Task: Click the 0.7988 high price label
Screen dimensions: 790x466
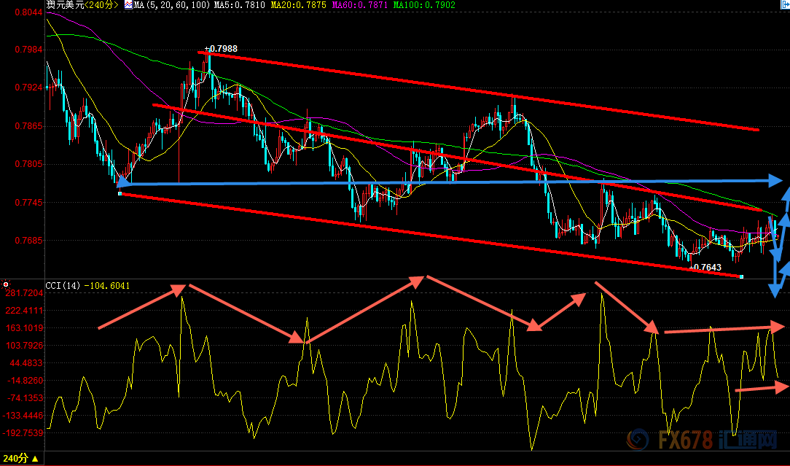Action: (222, 49)
